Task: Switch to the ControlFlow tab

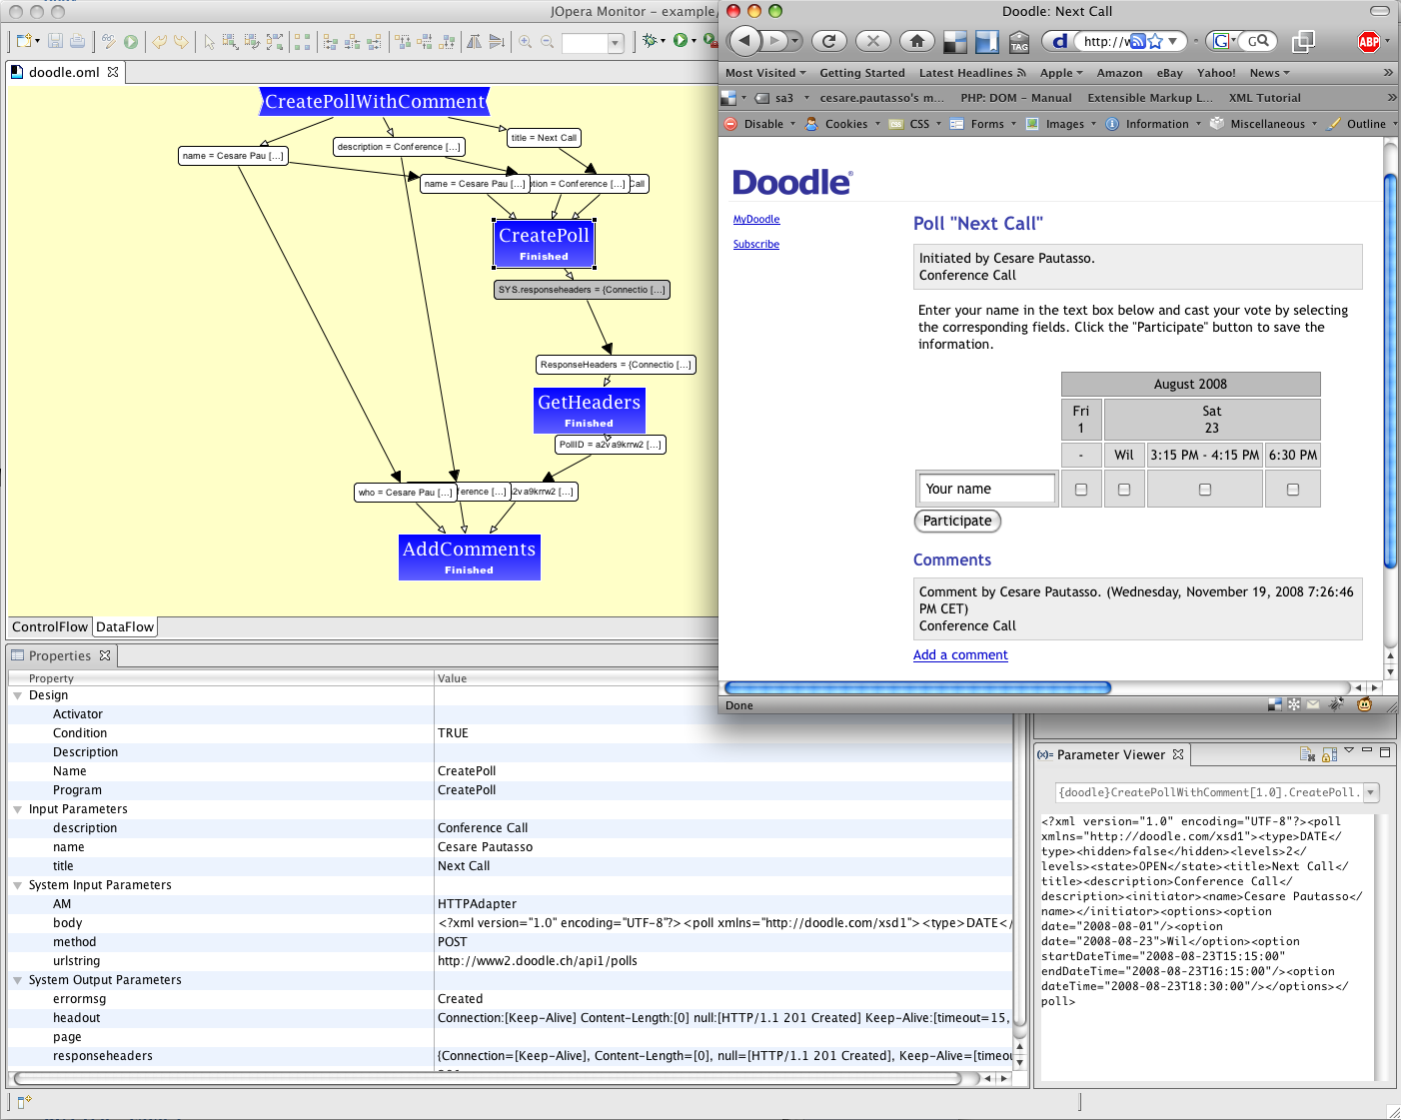Action: click(x=50, y=627)
